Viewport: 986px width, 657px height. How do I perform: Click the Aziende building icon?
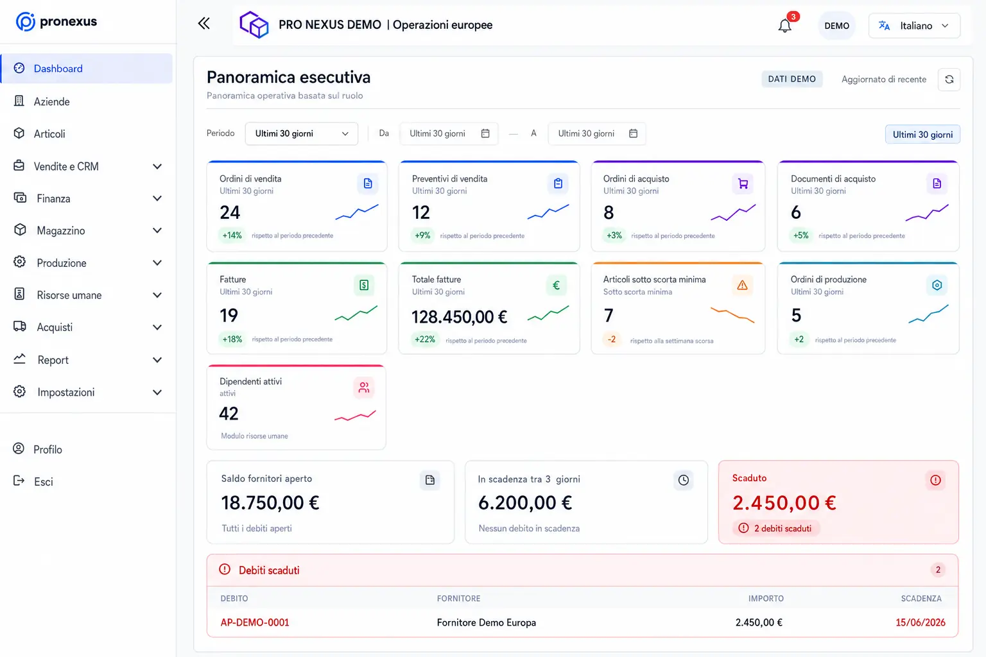click(19, 101)
